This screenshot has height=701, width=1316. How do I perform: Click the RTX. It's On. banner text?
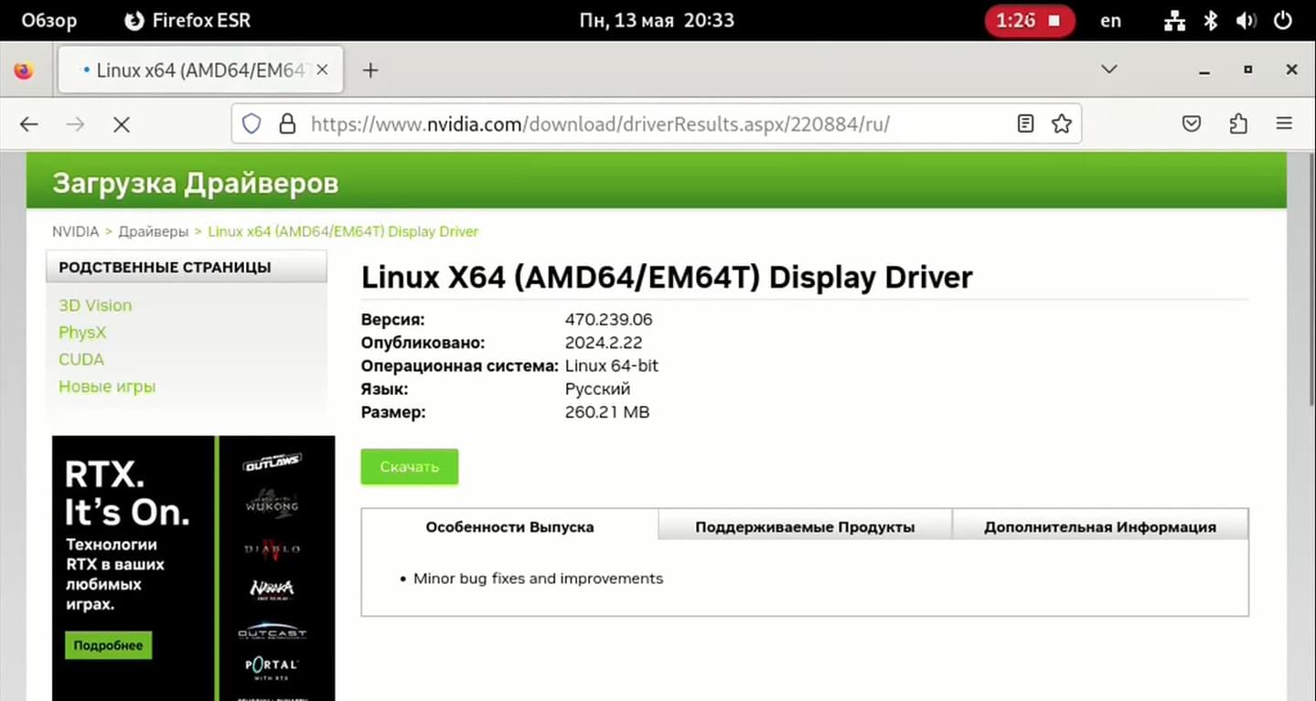point(127,494)
